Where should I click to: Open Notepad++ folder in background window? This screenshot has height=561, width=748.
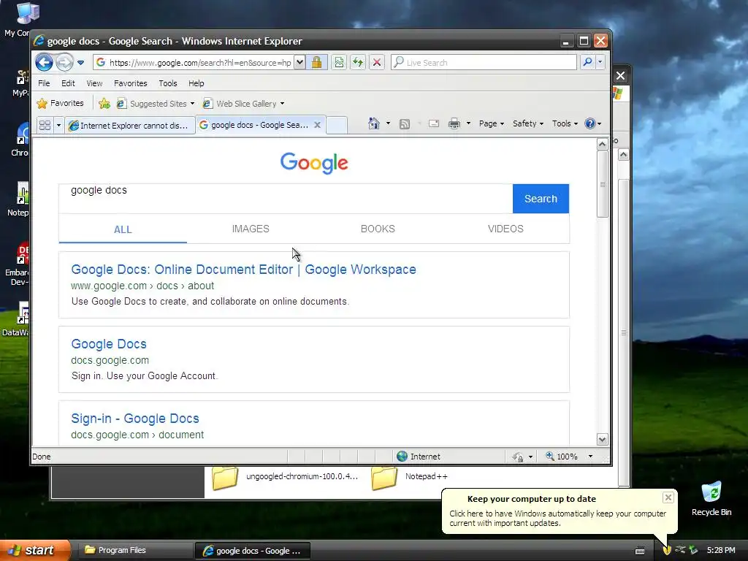409,478
